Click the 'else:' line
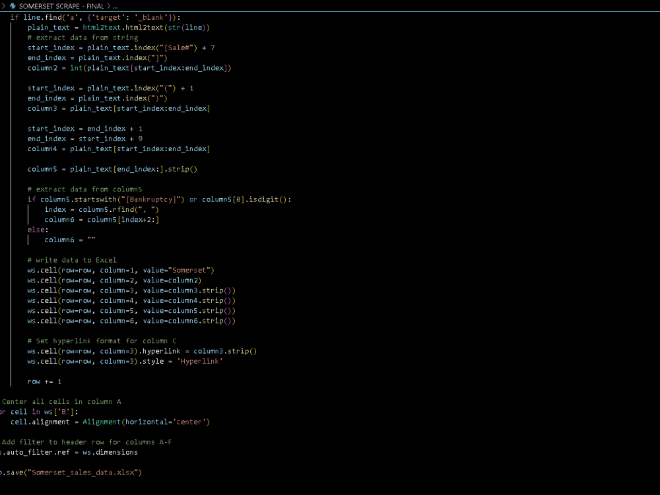The height and width of the screenshot is (495, 660). click(38, 230)
